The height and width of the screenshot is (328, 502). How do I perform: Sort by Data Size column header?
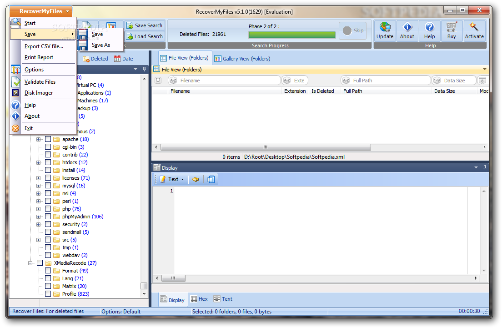coord(444,91)
